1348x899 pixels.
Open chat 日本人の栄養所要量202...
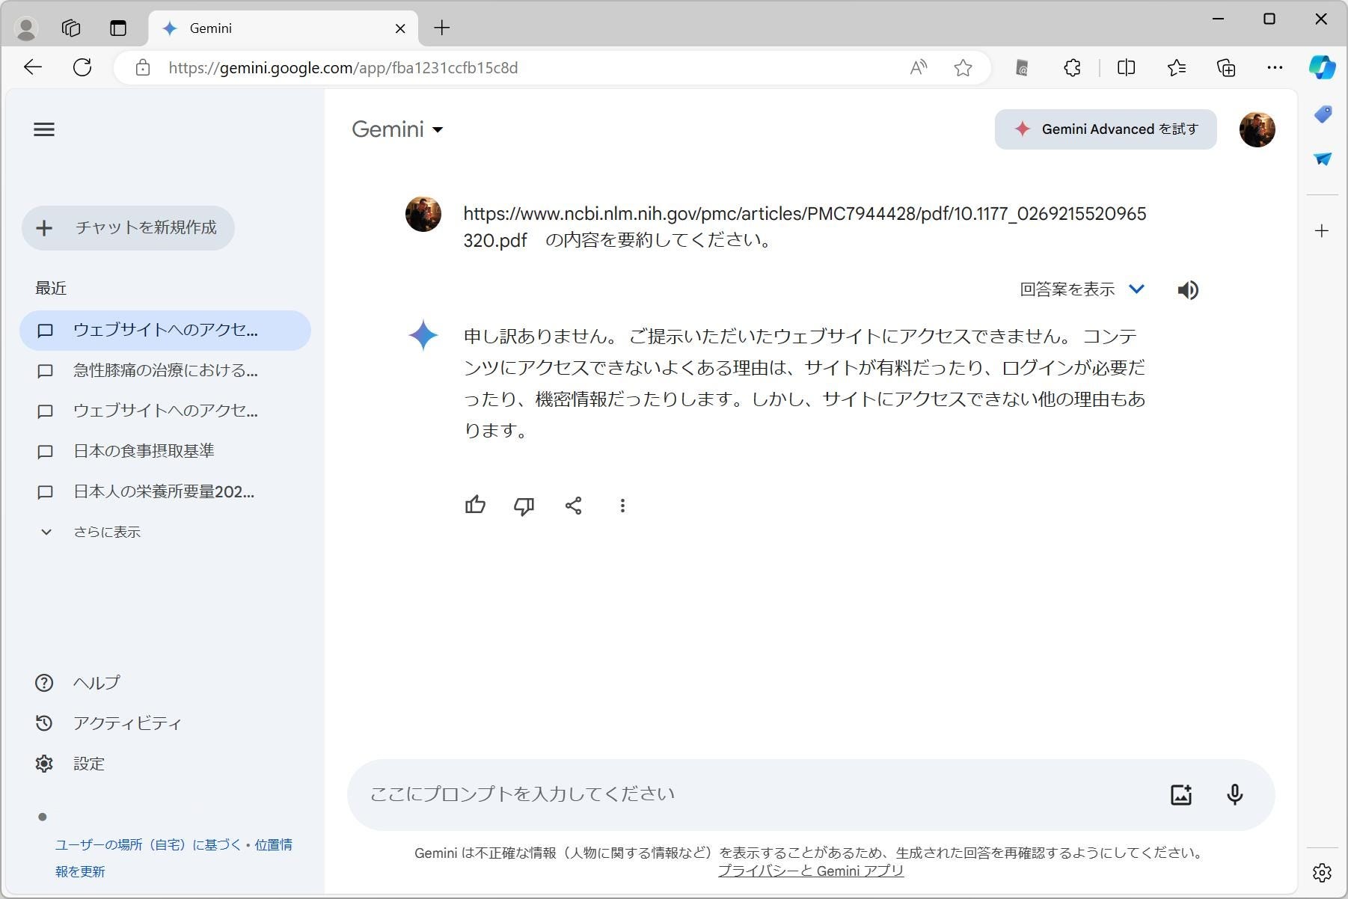click(x=165, y=492)
